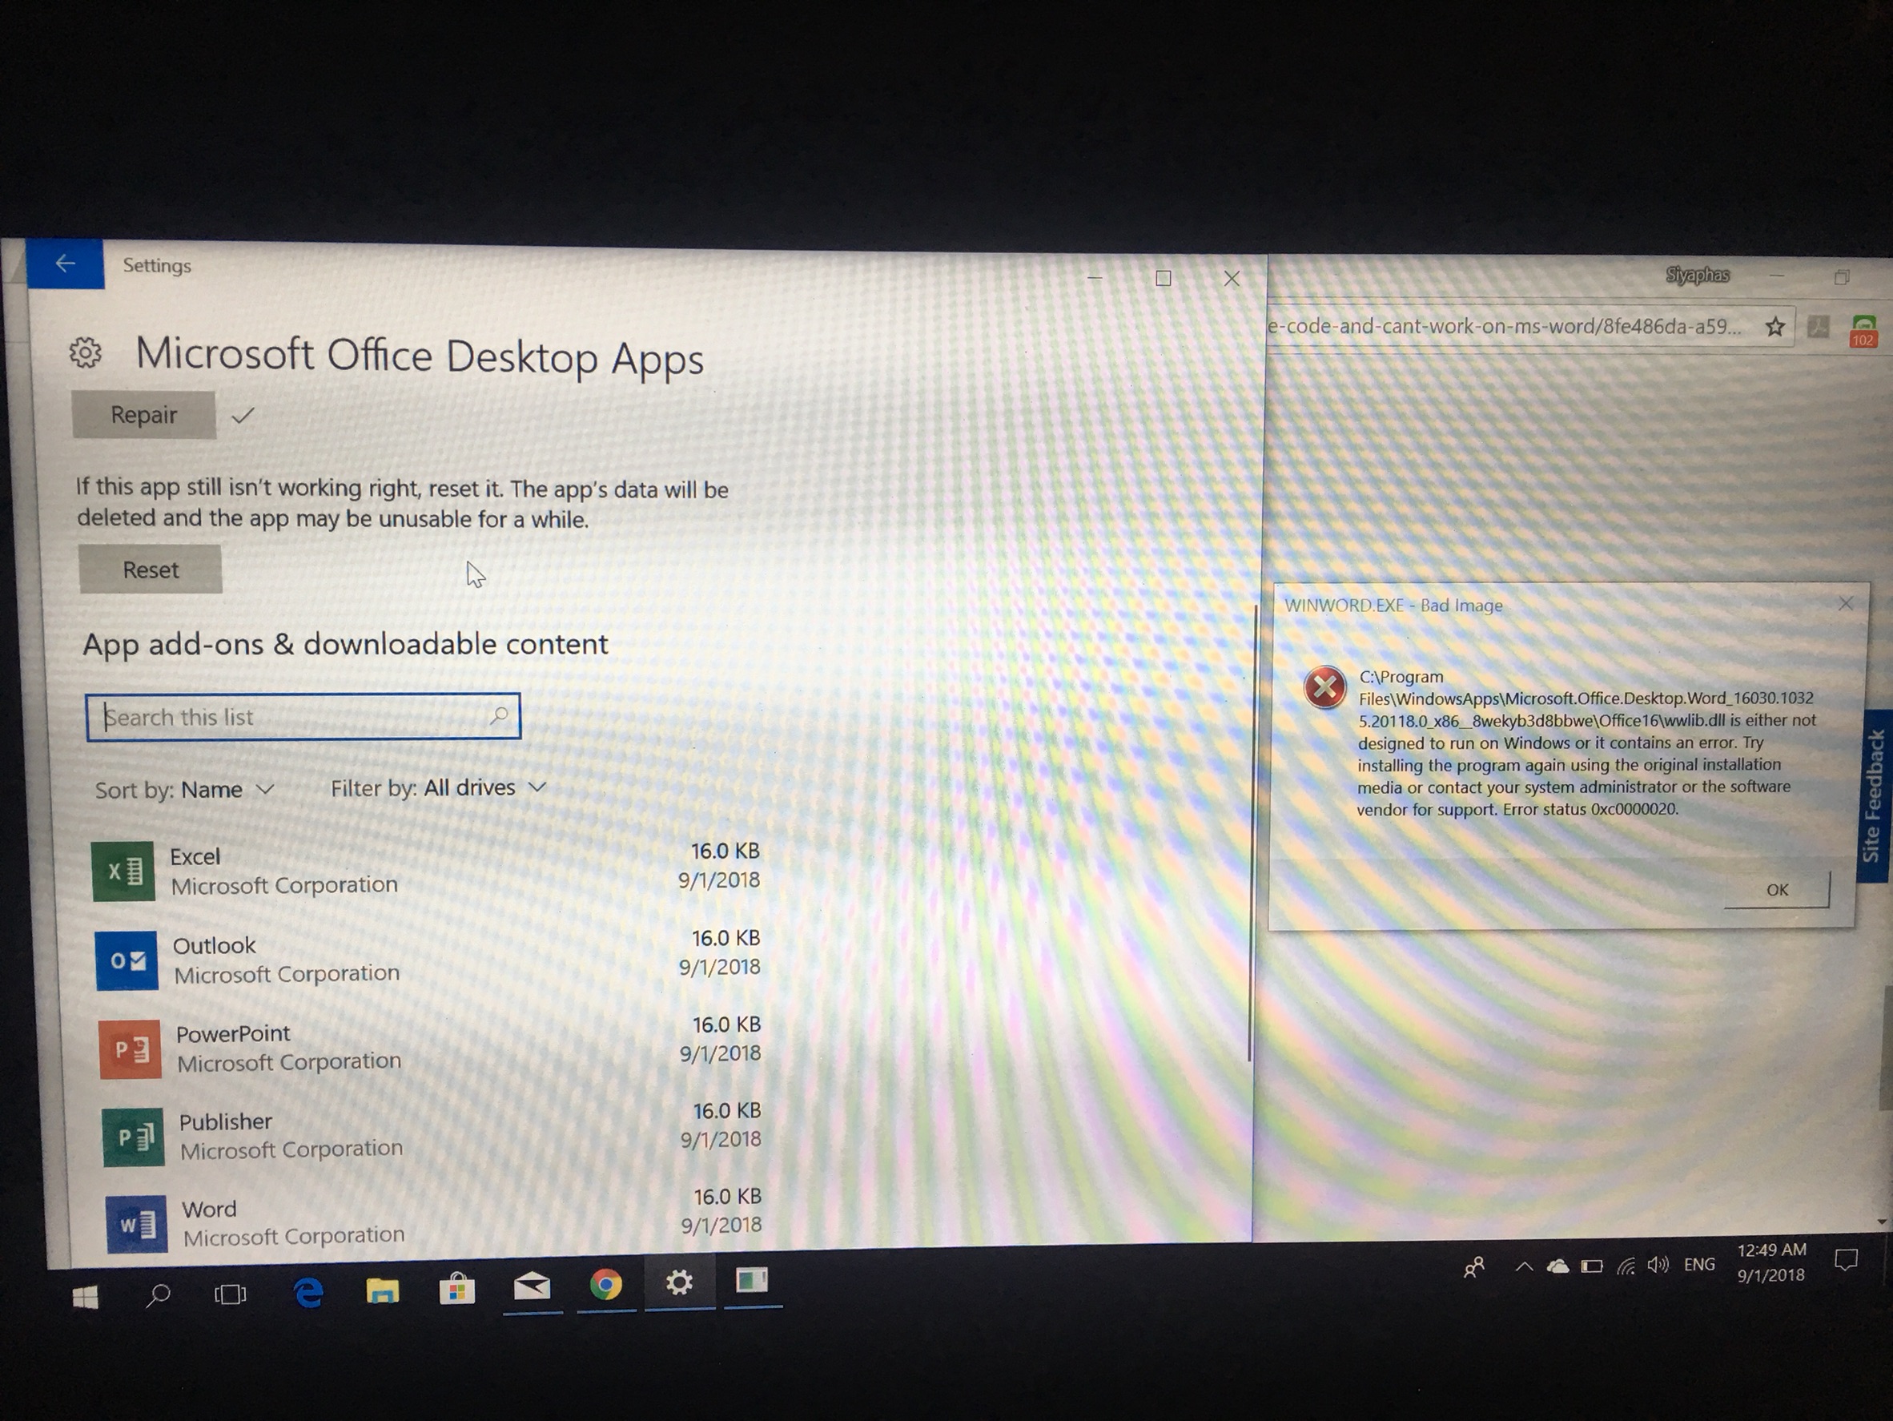Open the Site Feedback side tab
Screen dimensions: 1893x1421
pos(1874,795)
